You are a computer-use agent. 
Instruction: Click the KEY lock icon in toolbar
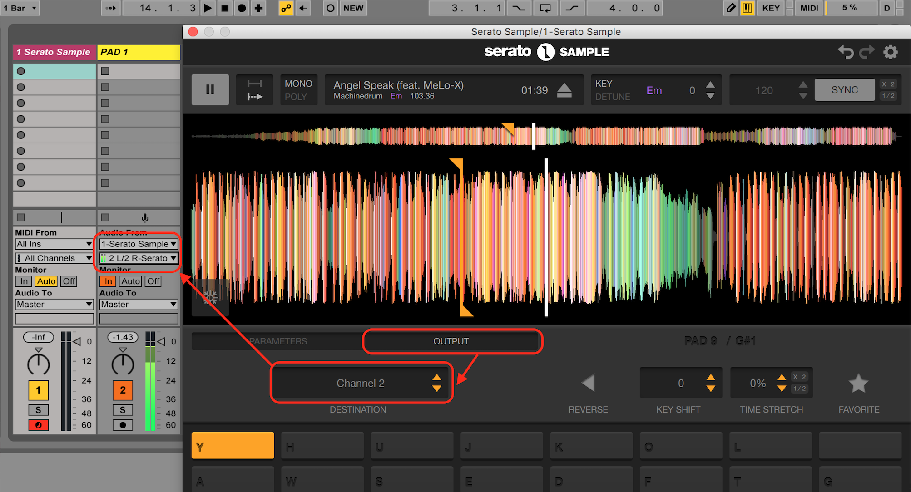[x=770, y=7]
